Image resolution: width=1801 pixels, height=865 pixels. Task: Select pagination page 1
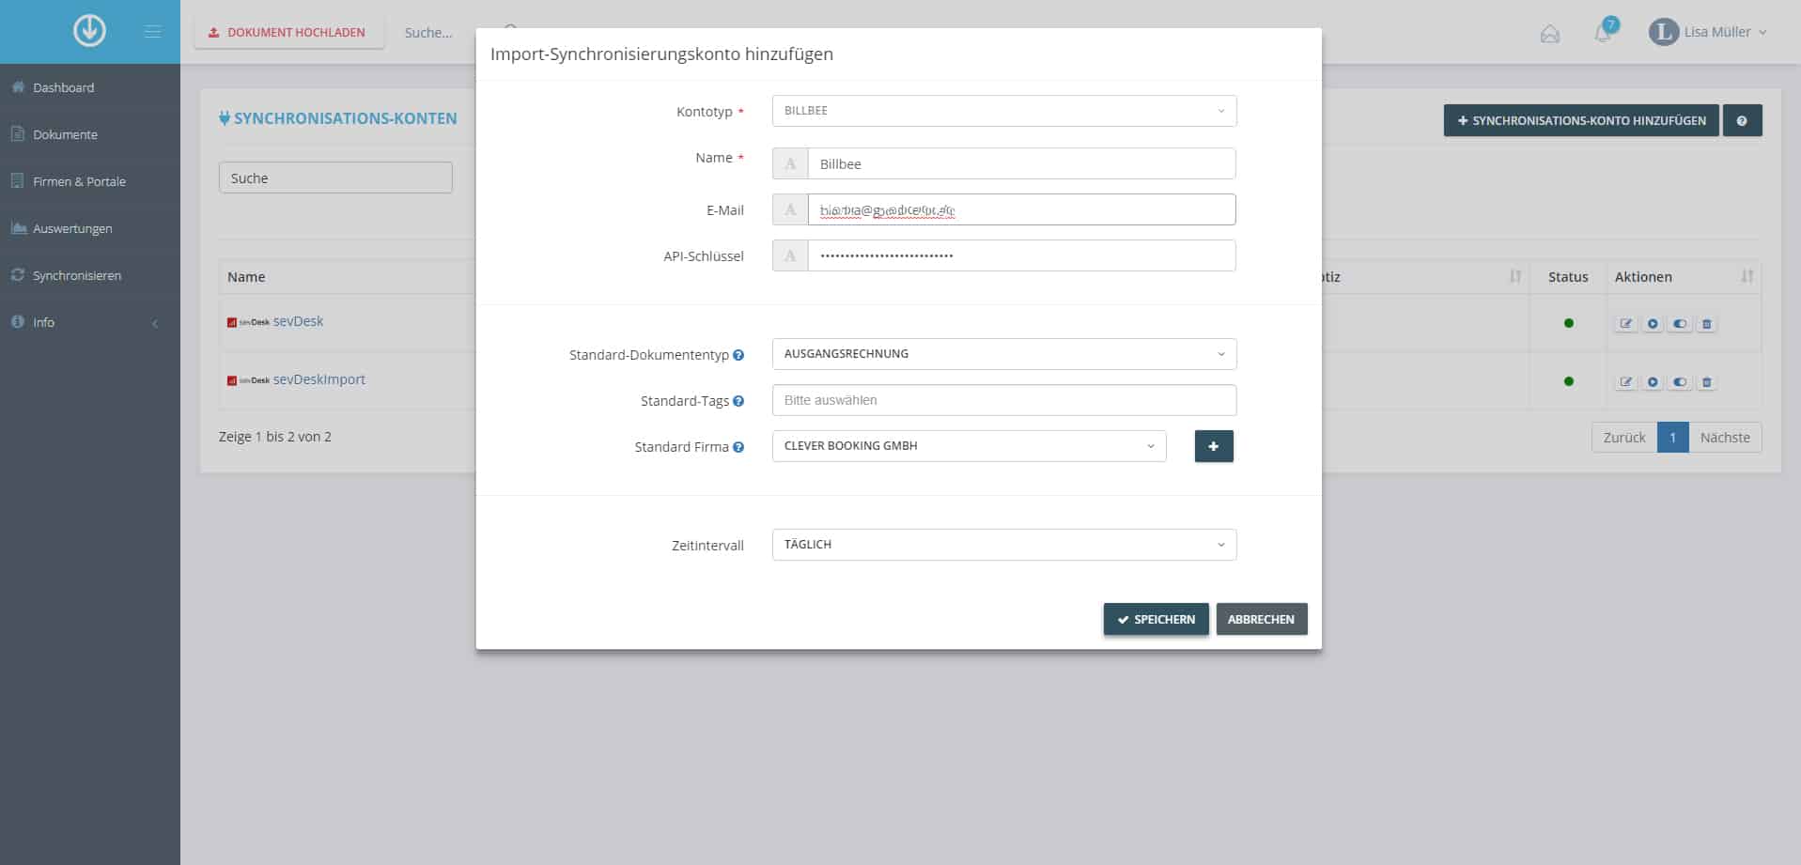point(1672,438)
